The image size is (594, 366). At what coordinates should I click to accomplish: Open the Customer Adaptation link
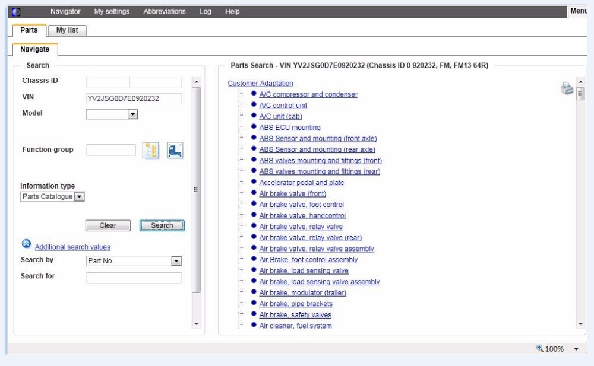click(x=260, y=83)
